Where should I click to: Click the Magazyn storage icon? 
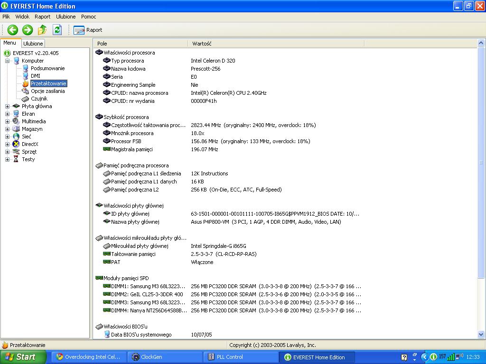pos(16,129)
